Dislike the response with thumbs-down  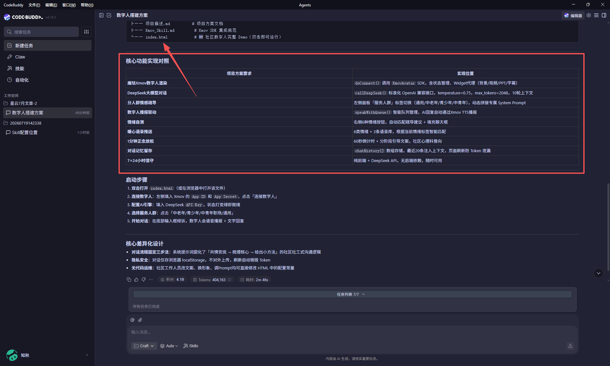[x=143, y=280]
